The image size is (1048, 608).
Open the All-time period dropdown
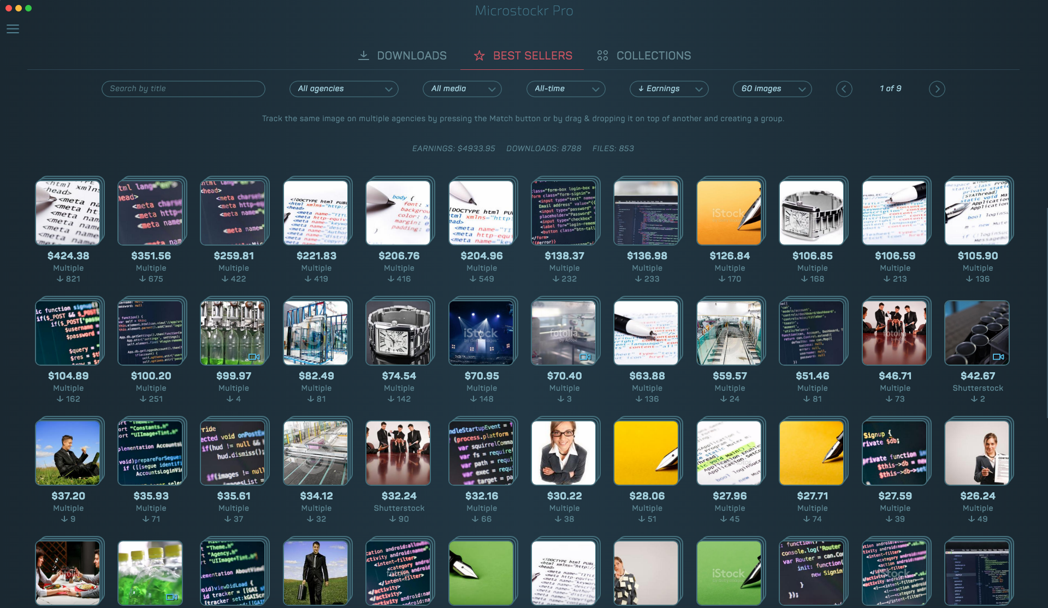coord(565,88)
